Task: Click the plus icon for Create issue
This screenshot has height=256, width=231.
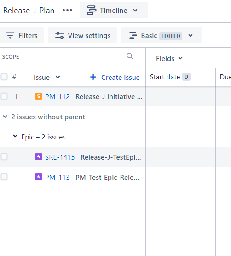Action: coord(93,77)
